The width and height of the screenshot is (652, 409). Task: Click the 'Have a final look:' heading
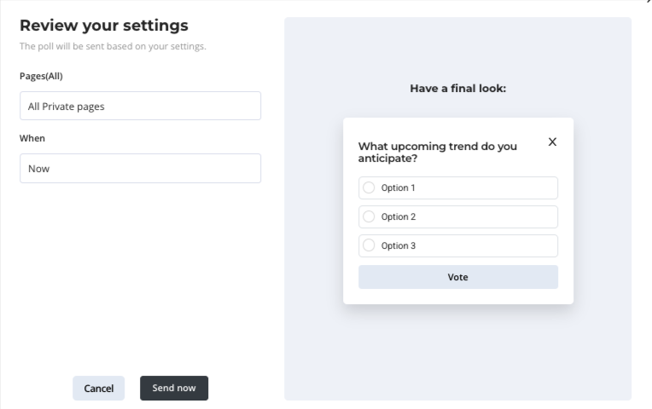(458, 88)
